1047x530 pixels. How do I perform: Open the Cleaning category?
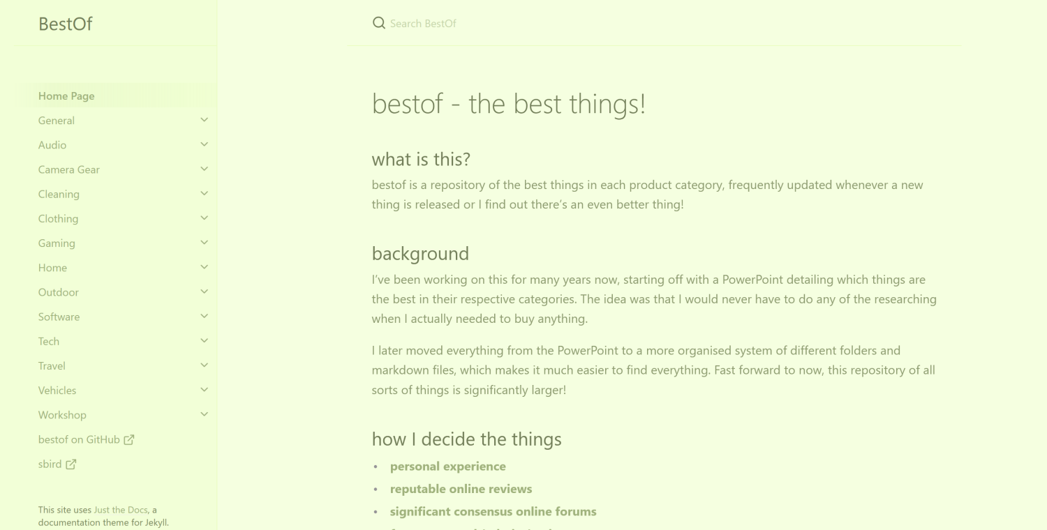tap(59, 194)
